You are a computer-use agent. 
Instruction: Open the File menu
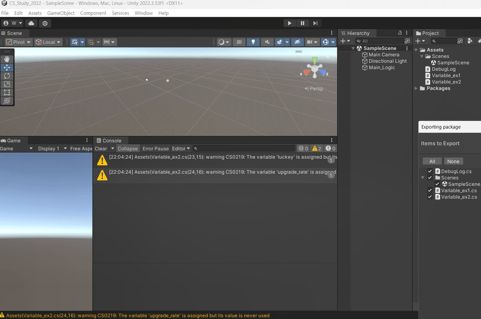click(5, 13)
